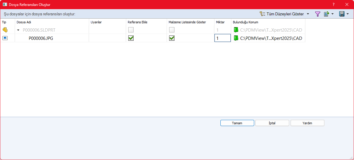Click the SLDPRT part type icon
Screen dimensions: 354x160
[x=5, y=30]
